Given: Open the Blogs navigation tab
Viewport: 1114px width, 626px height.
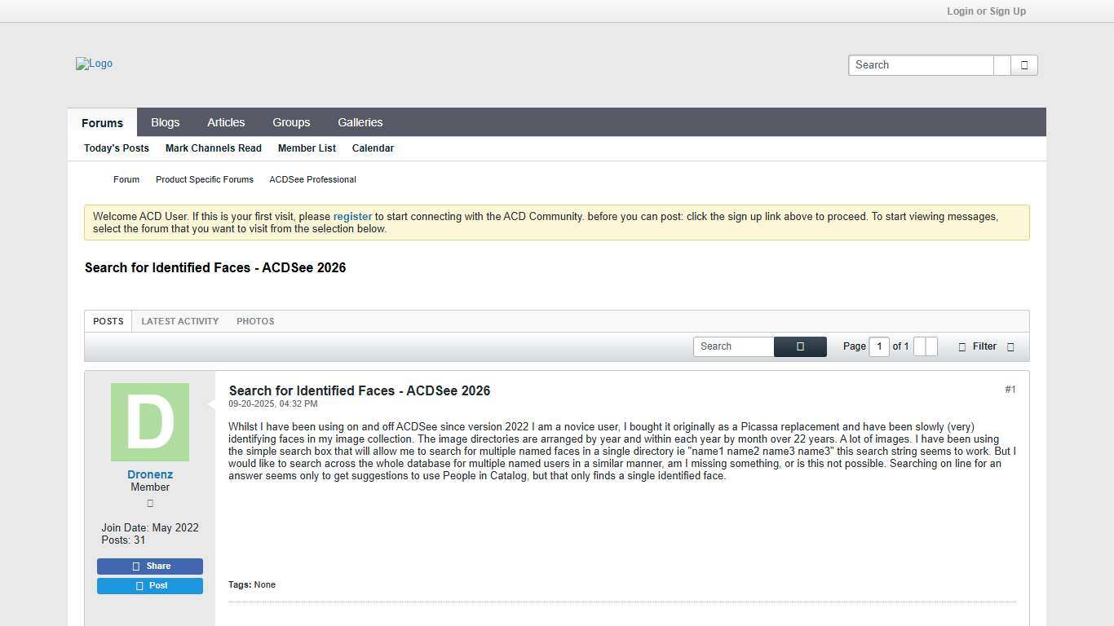Looking at the screenshot, I should 165,122.
